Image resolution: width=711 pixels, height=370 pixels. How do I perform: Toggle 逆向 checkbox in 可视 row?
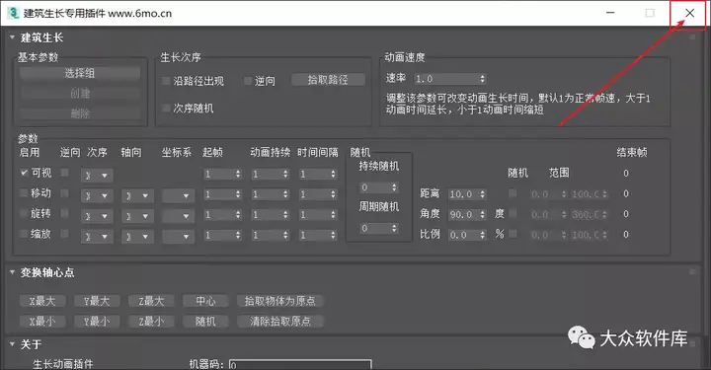point(65,173)
